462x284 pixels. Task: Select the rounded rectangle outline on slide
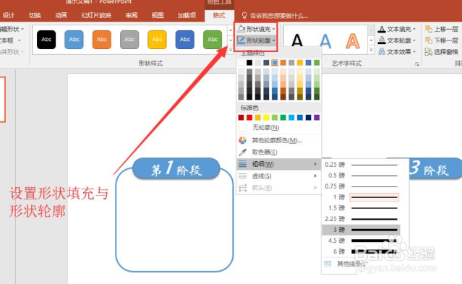point(175,220)
